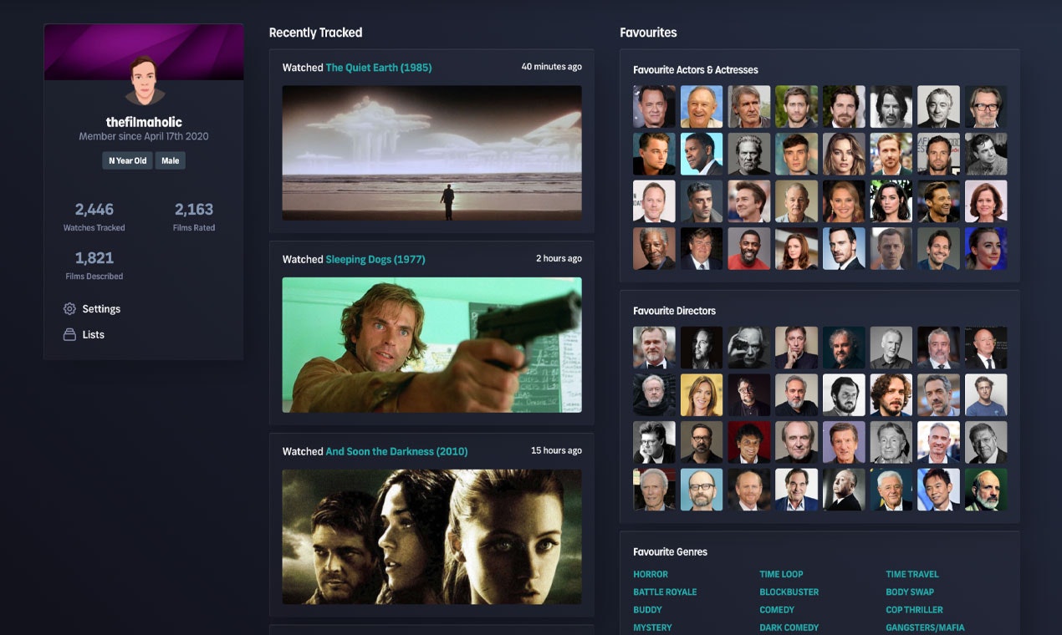Click the yellow-background portrait in Favourite Directors
This screenshot has height=635, width=1062.
point(702,395)
